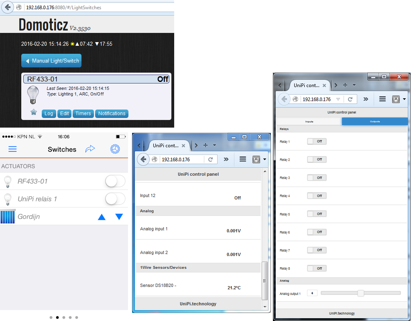Close the UniPi tab in the tall window

tap(324, 85)
